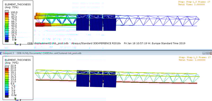Image resolution: width=212 pixels, height=101 pixels.
Task: Select Viewport 3 Step-1_O Frame 17 state text
Action: click(x=195, y=57)
